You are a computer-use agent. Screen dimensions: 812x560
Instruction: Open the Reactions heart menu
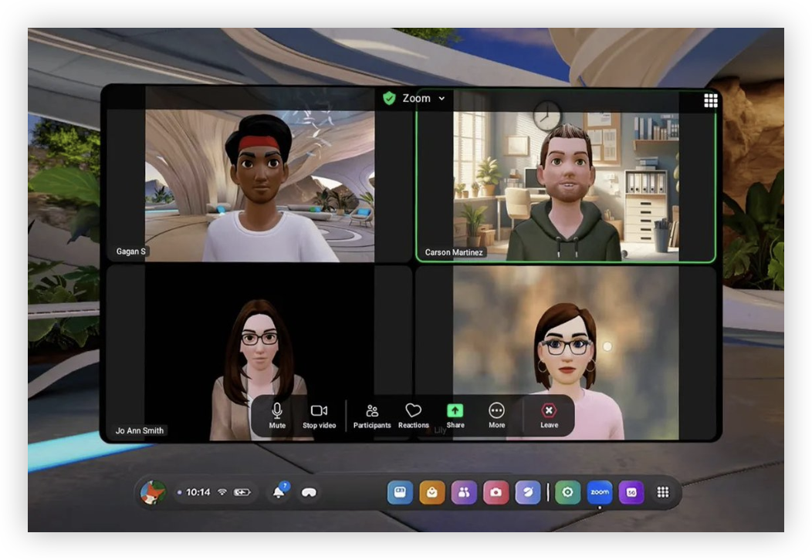pos(413,416)
